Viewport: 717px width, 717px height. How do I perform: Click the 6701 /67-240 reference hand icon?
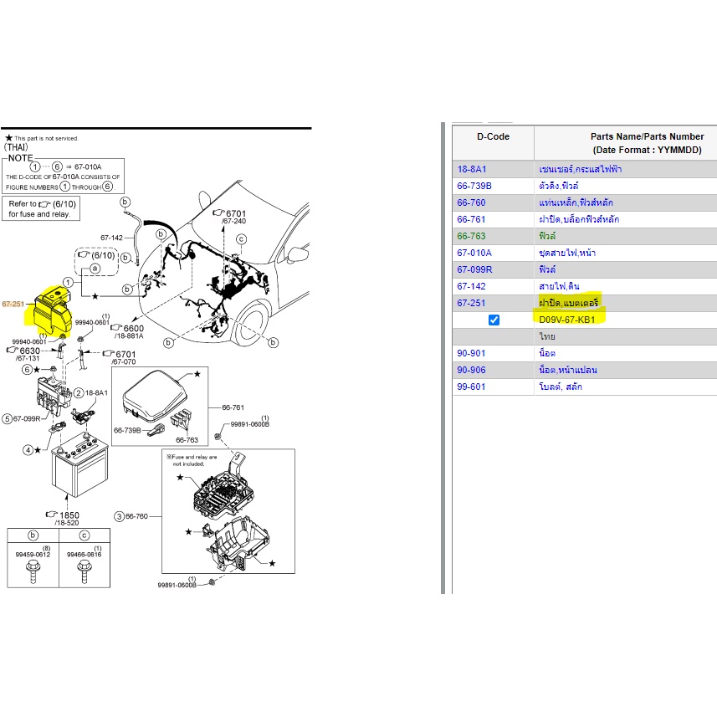click(219, 213)
